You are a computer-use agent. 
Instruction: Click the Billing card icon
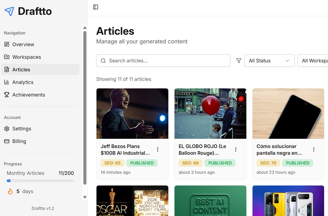(7, 141)
